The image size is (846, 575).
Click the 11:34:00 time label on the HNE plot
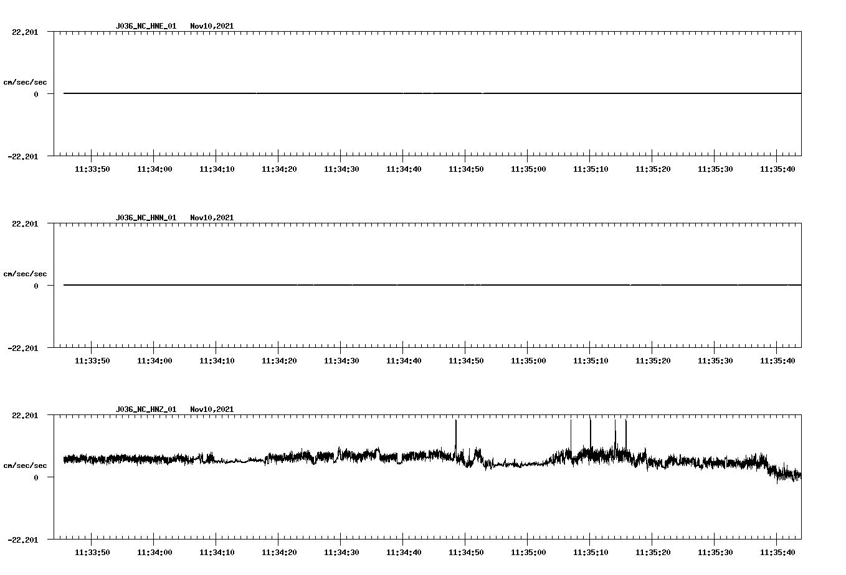click(x=154, y=169)
